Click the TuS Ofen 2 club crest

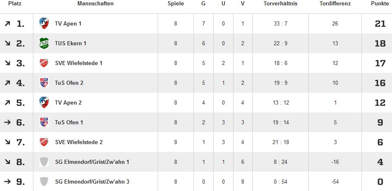click(x=44, y=83)
